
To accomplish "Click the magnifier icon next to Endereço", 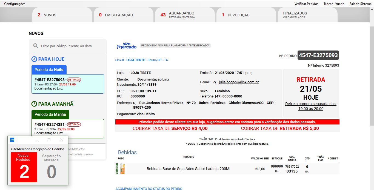I will point(135,103).
